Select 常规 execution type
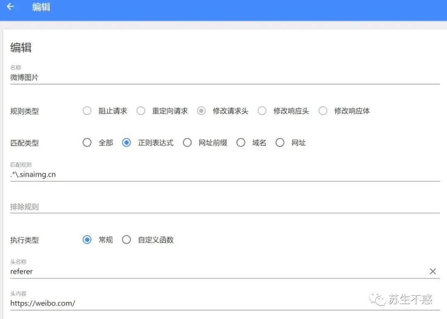 pos(87,240)
